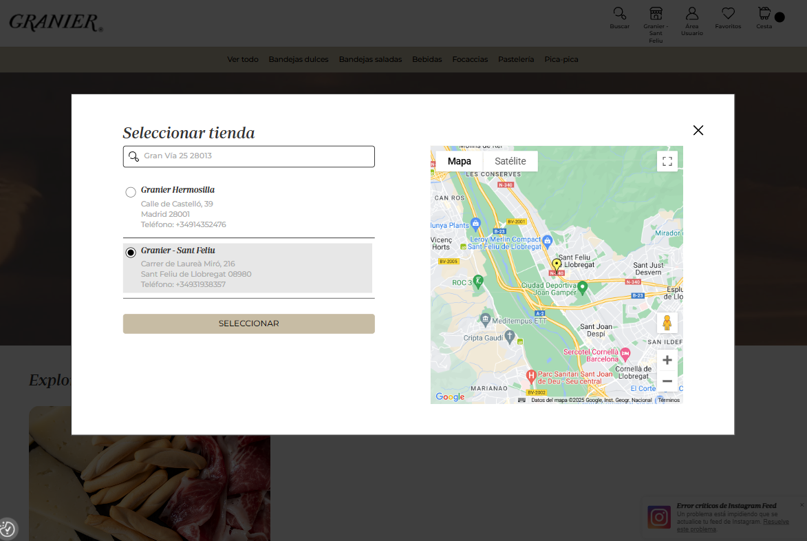
Task: Click the Carrer de Laureà Miró, 216 address
Action: coord(188,264)
